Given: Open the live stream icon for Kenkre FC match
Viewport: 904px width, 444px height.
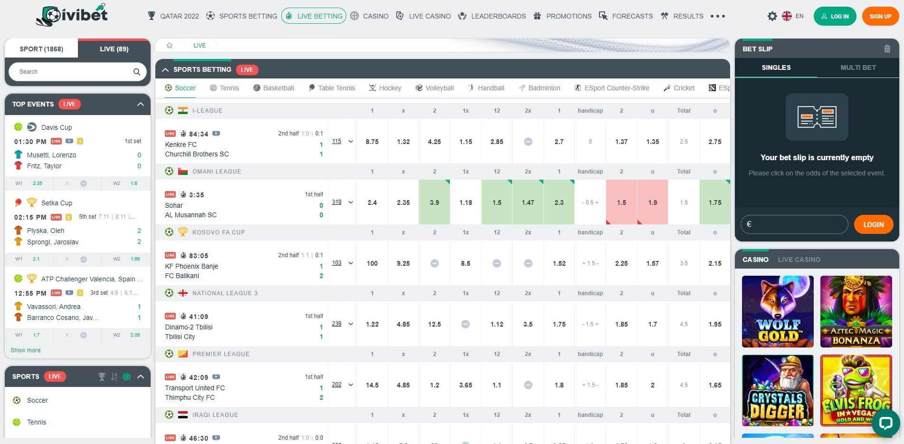Looking at the screenshot, I should click(x=216, y=133).
